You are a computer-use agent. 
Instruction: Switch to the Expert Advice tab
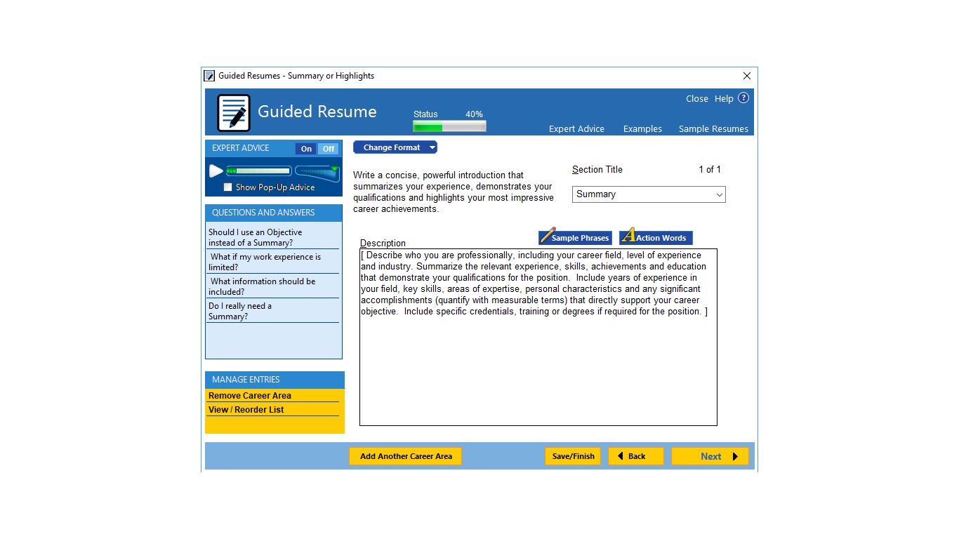point(576,129)
